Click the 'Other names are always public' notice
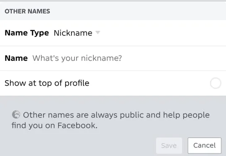The image size is (226, 156). [110, 120]
